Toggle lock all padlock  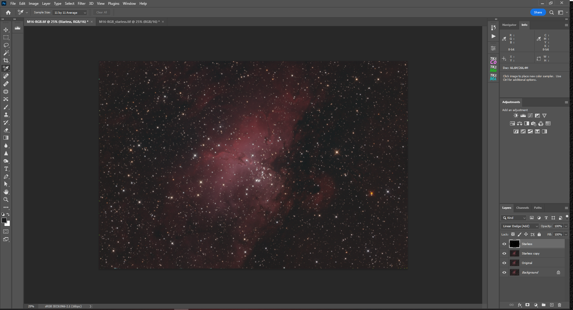pos(539,235)
